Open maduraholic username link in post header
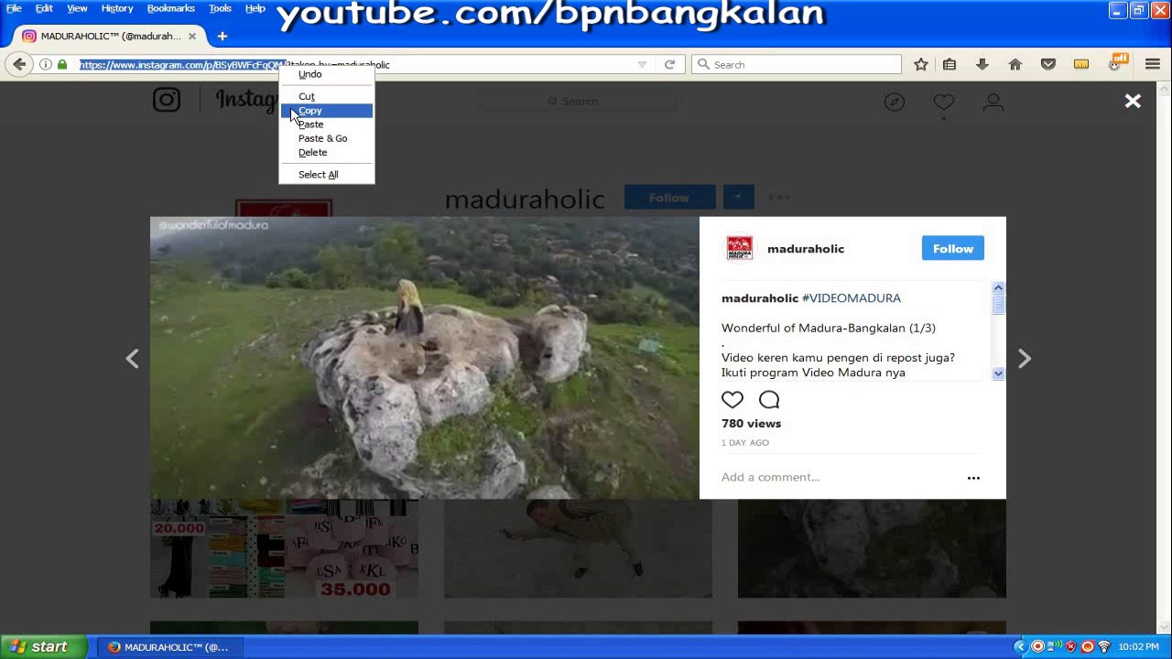 [806, 249]
